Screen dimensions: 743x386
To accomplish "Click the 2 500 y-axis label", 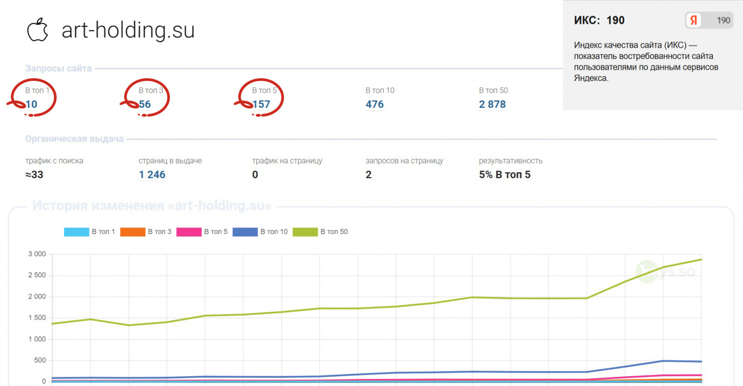I will [37, 275].
